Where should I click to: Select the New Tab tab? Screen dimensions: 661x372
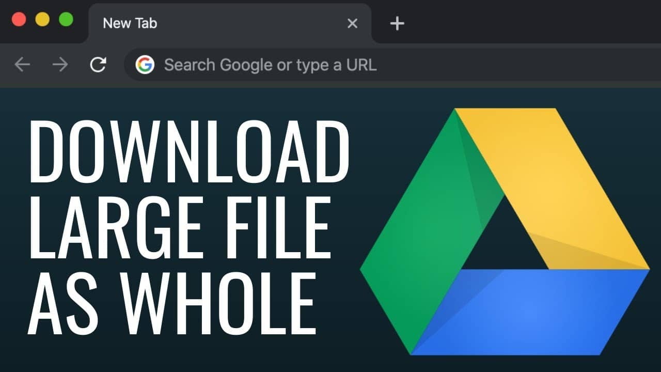click(x=230, y=23)
